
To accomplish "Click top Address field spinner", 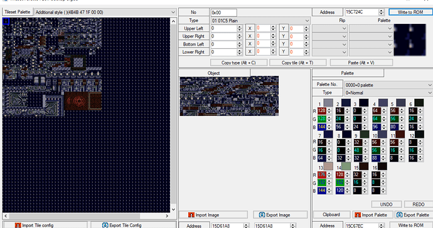I will (382, 12).
